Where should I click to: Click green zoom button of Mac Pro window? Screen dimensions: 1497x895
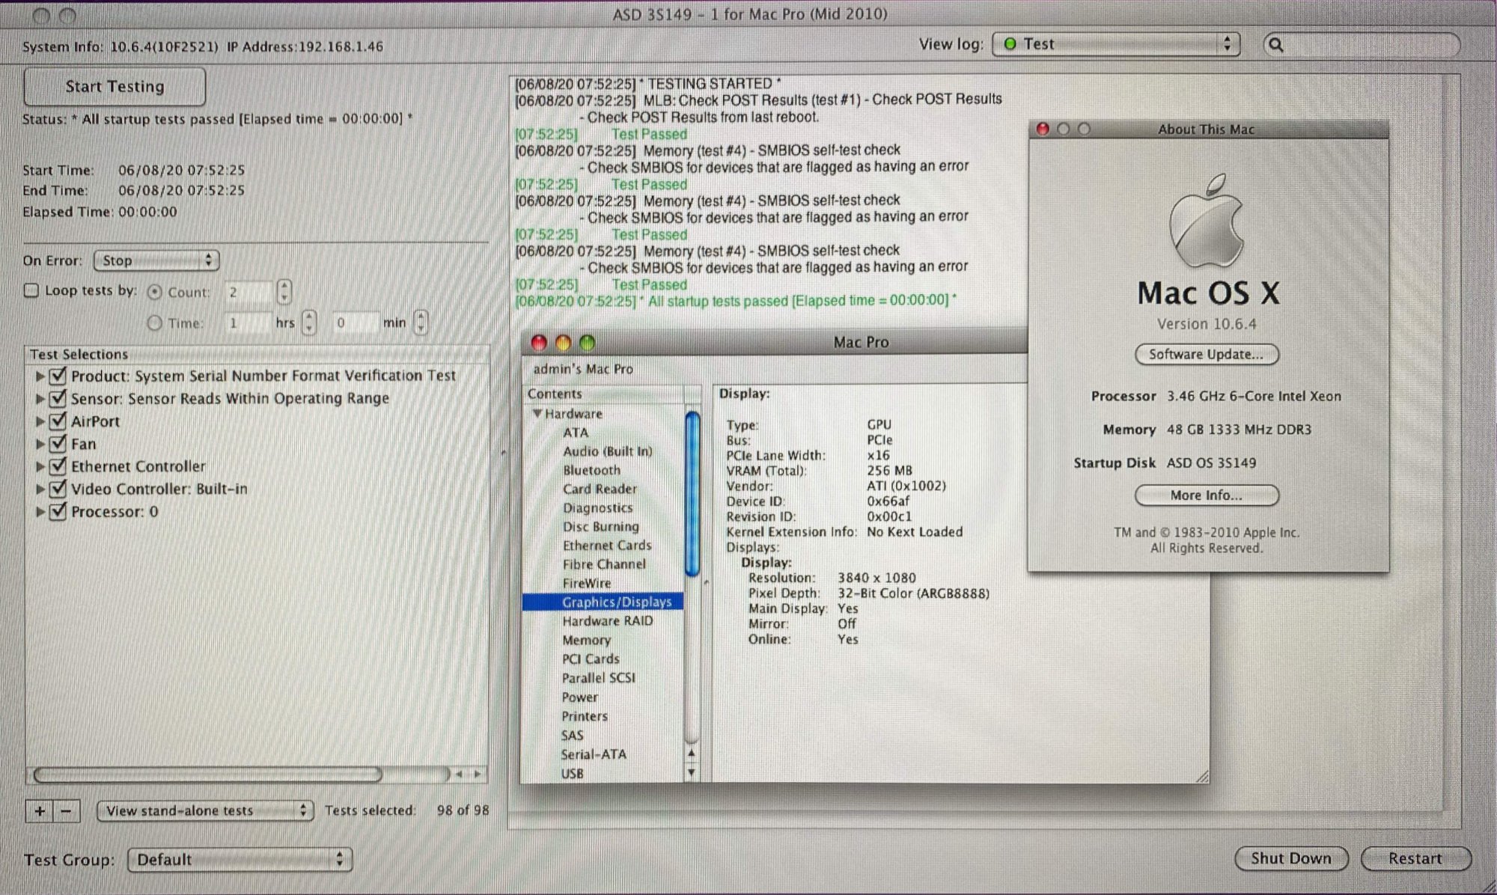pyautogui.click(x=588, y=343)
